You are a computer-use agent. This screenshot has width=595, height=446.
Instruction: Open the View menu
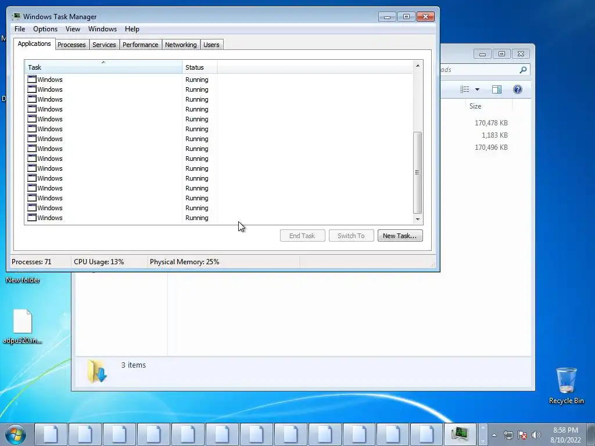click(x=73, y=29)
